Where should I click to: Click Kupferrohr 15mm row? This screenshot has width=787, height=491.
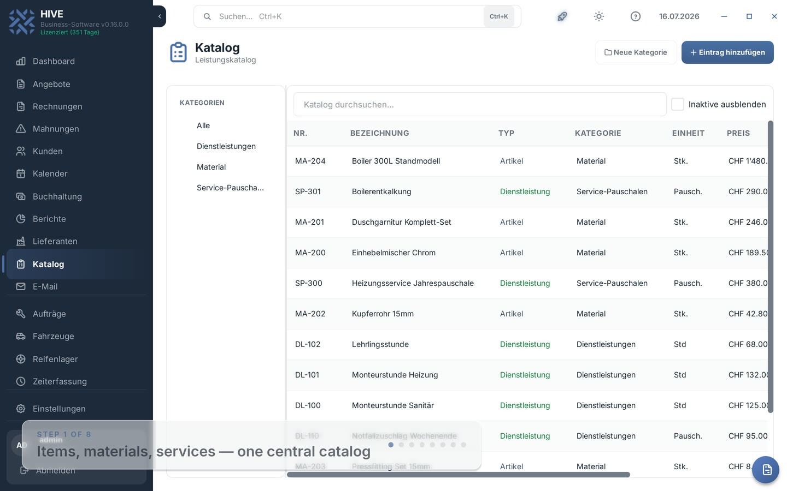[527, 314]
